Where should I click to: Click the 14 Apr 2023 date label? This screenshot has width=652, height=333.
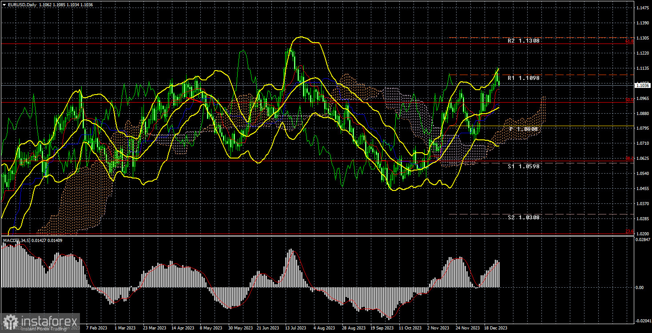182,328
